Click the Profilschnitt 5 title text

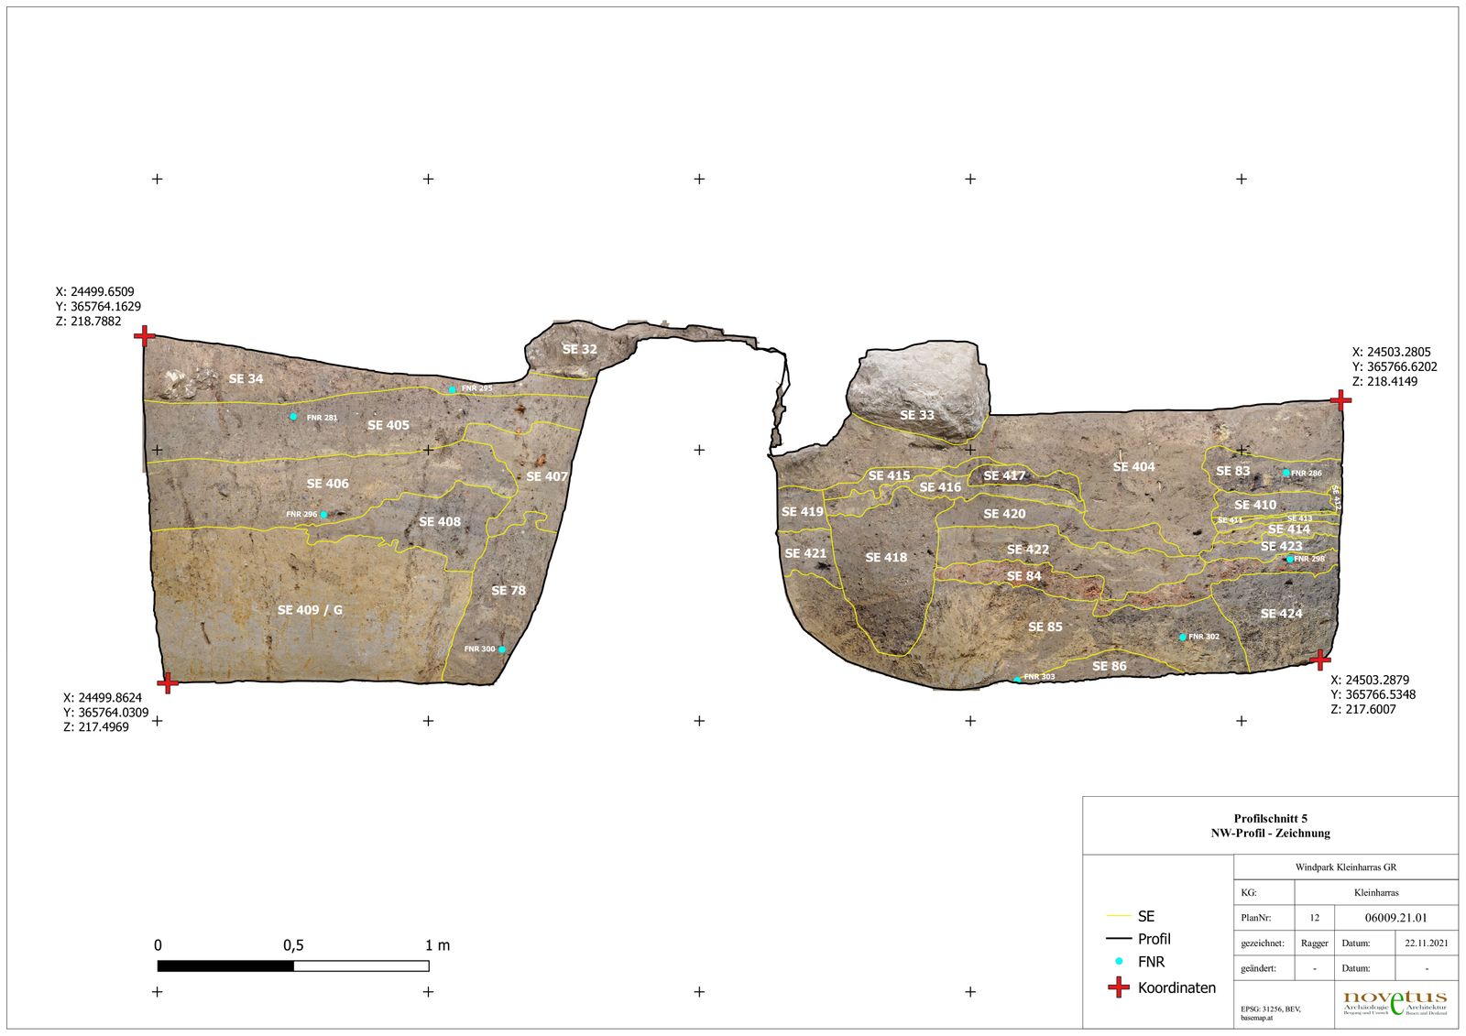pyautogui.click(x=1271, y=819)
